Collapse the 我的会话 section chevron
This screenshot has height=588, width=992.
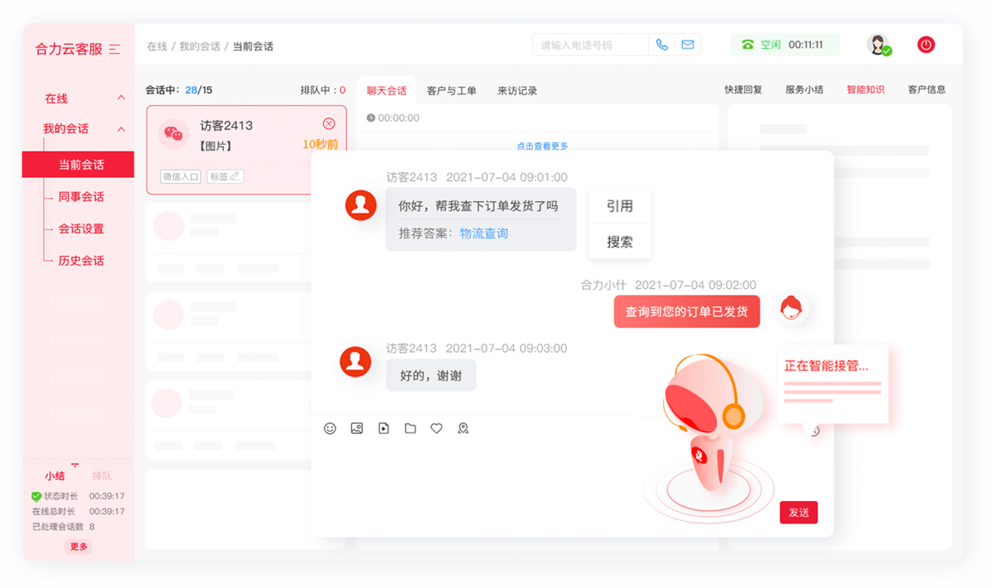(121, 128)
